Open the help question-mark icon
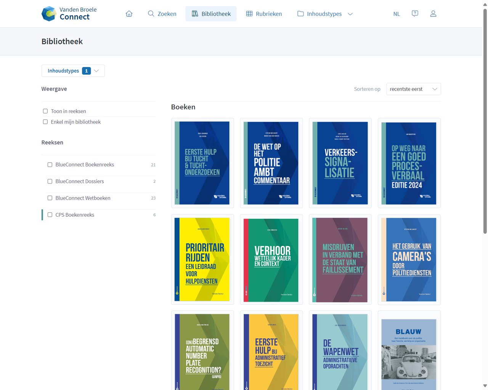Image resolution: width=488 pixels, height=390 pixels. coord(415,14)
